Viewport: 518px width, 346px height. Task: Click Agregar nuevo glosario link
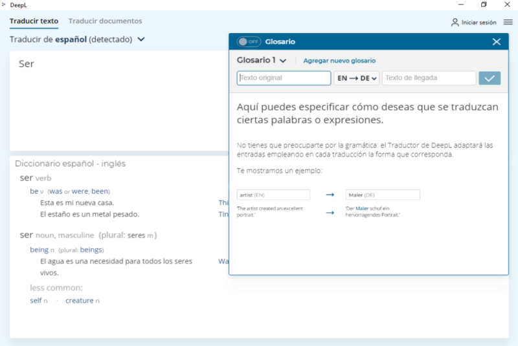[339, 60]
